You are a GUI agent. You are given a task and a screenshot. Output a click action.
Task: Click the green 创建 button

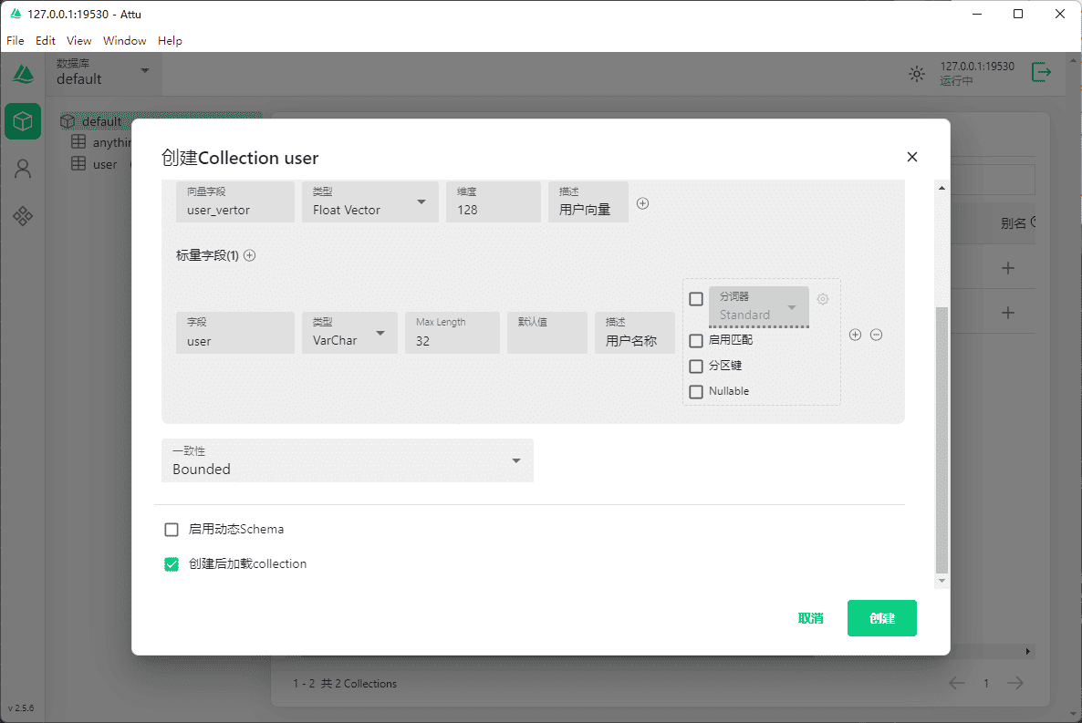[881, 618]
